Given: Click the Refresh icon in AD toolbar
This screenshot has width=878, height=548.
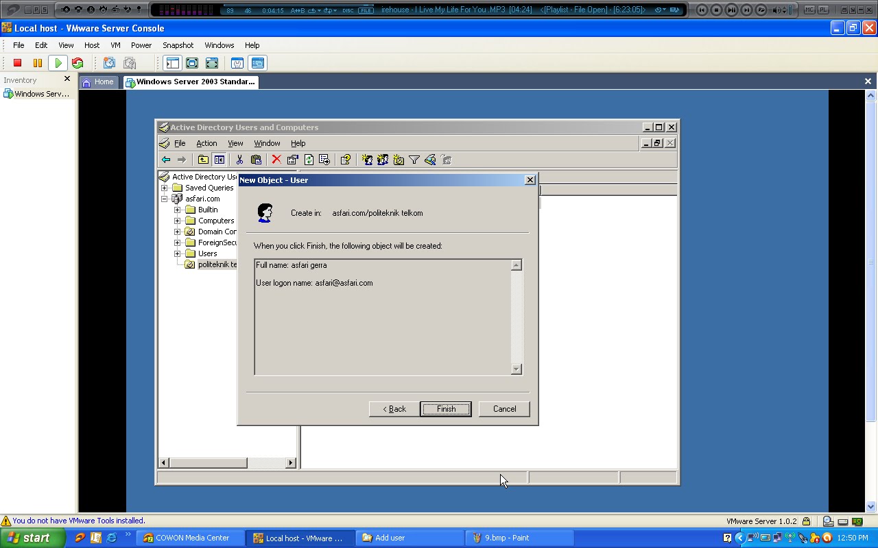Looking at the screenshot, I should 309,160.
